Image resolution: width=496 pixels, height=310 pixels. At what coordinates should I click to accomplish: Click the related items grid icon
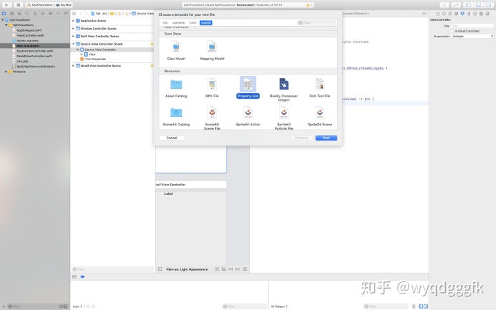[74, 14]
